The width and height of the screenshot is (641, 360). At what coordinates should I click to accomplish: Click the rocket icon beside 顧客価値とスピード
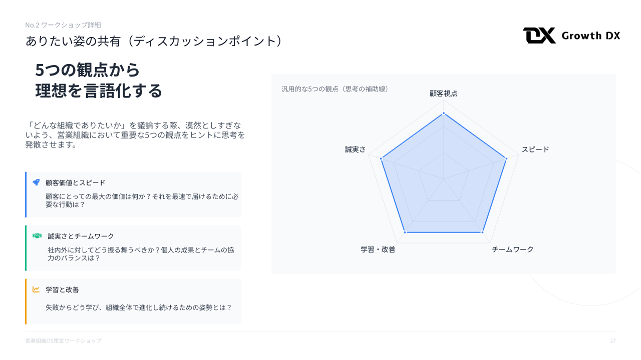[36, 182]
